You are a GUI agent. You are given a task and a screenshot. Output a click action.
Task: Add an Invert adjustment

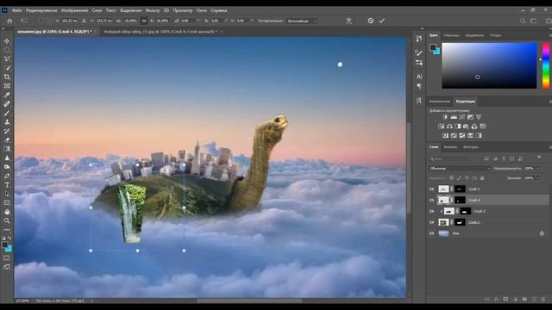445,135
